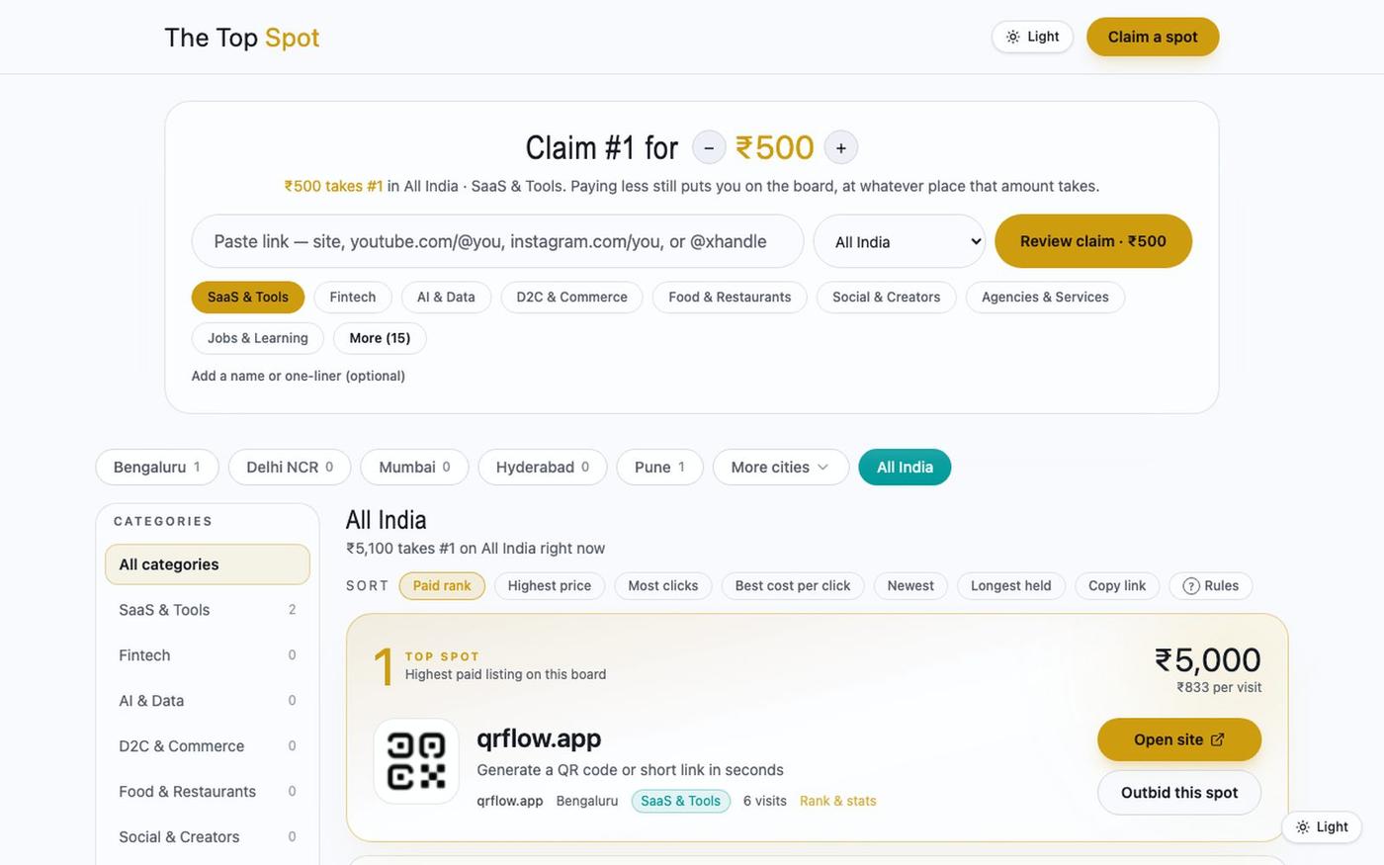The image size is (1384, 865).
Task: Increase claim amount with plus button
Action: (x=841, y=147)
